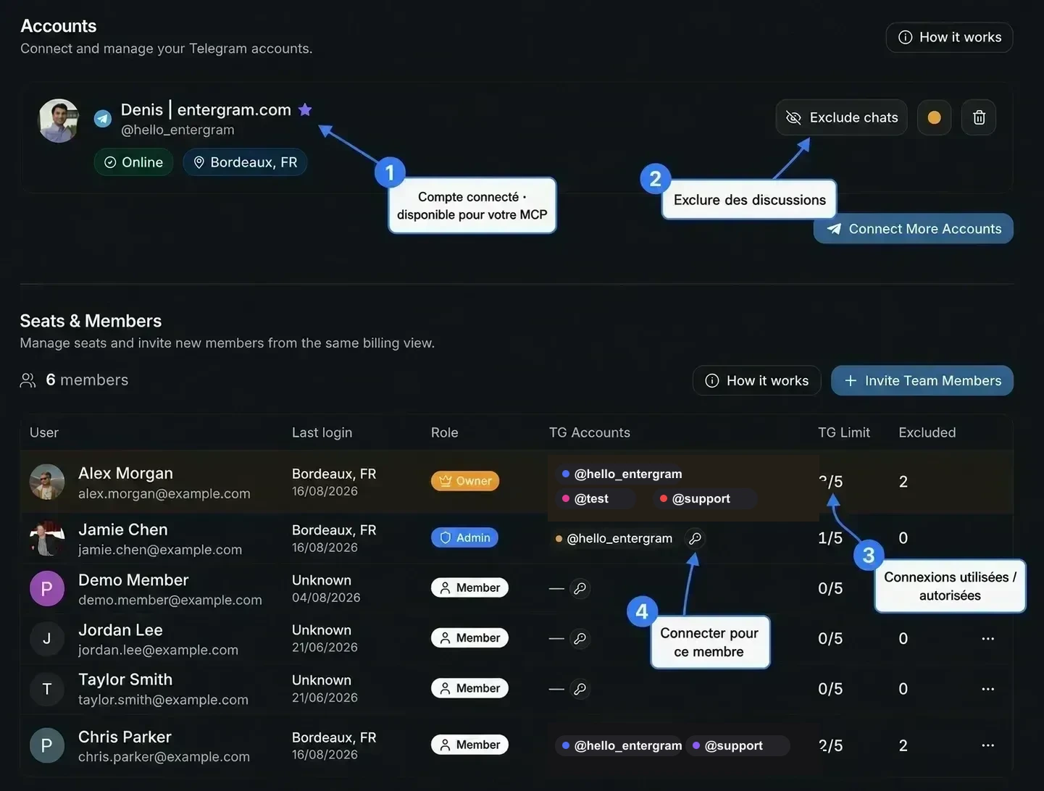This screenshot has height=791, width=1044.
Task: Click @support tag in Chris Parker row
Action: [737, 745]
